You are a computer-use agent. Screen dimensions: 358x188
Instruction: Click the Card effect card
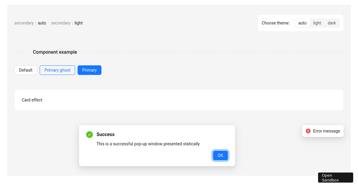[x=179, y=100]
